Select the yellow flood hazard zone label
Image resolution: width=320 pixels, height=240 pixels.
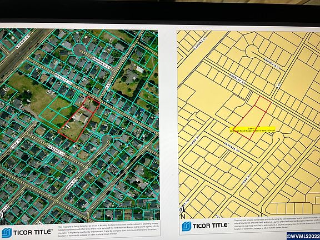pos(252,129)
